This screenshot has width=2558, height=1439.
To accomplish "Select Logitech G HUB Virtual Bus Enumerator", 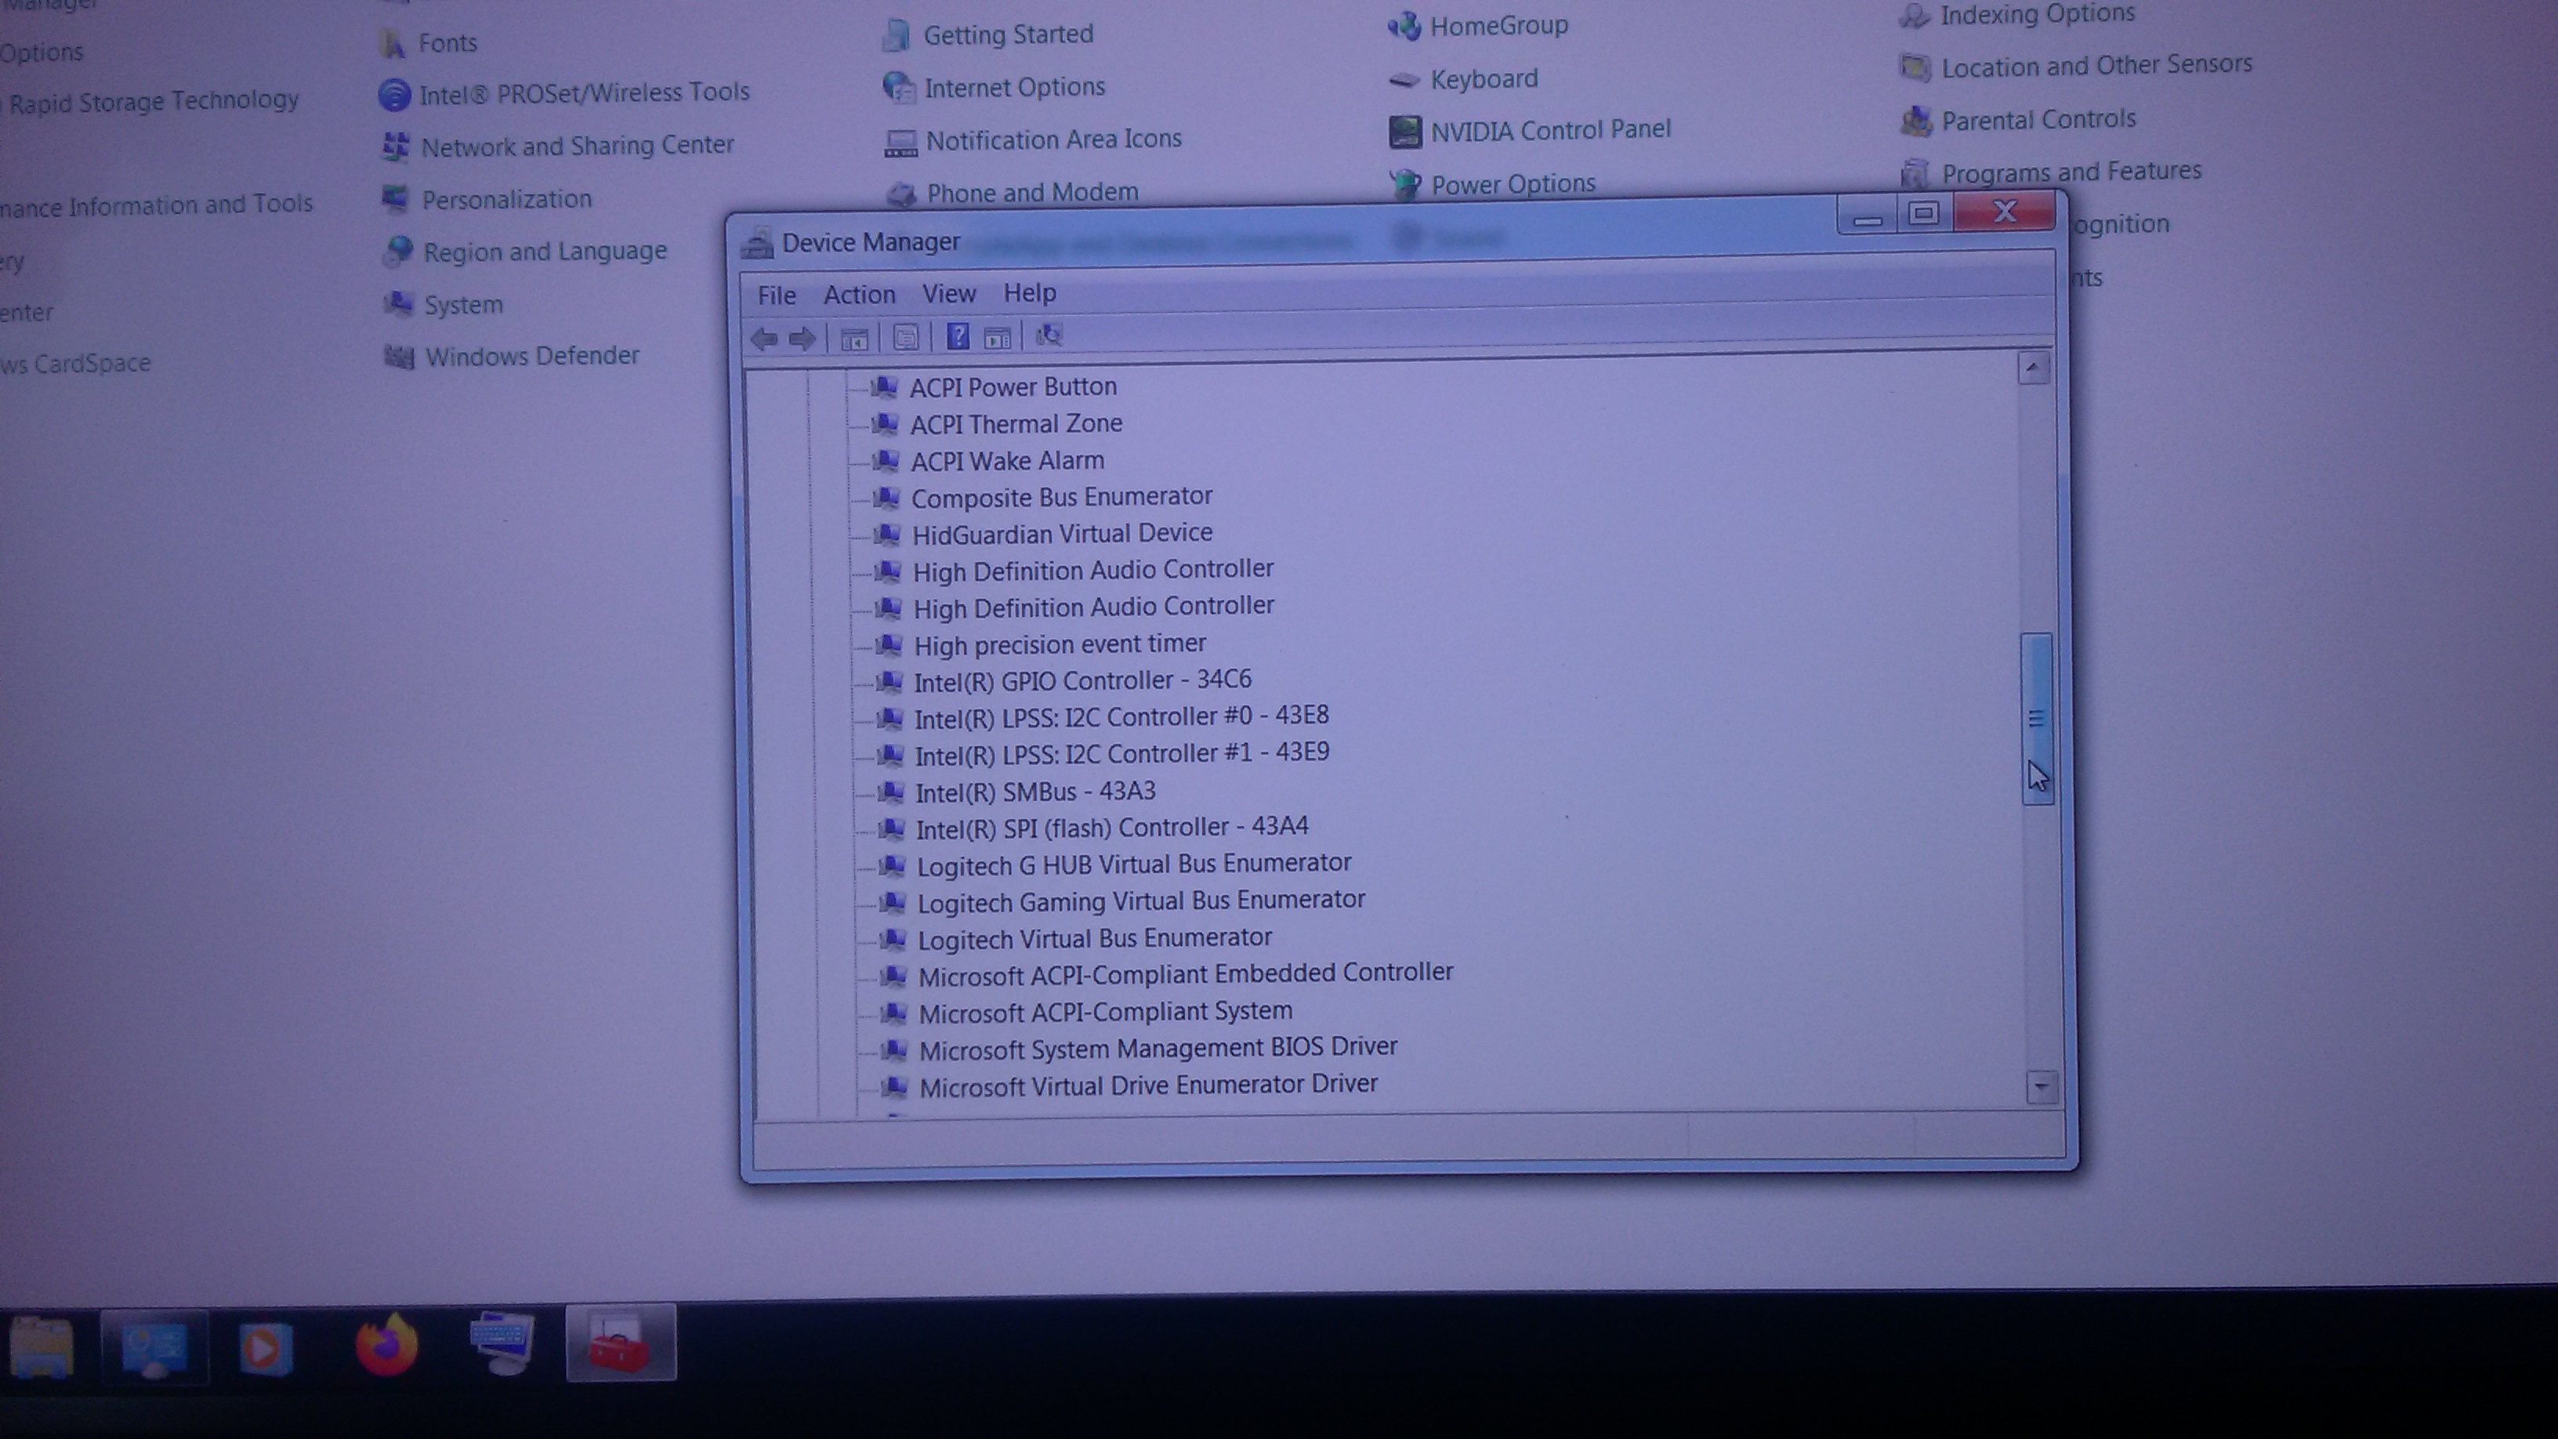I will coord(1134,864).
